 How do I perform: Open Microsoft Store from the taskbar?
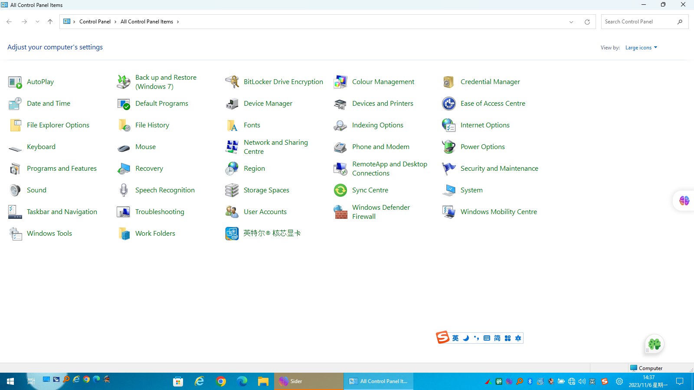point(178,381)
